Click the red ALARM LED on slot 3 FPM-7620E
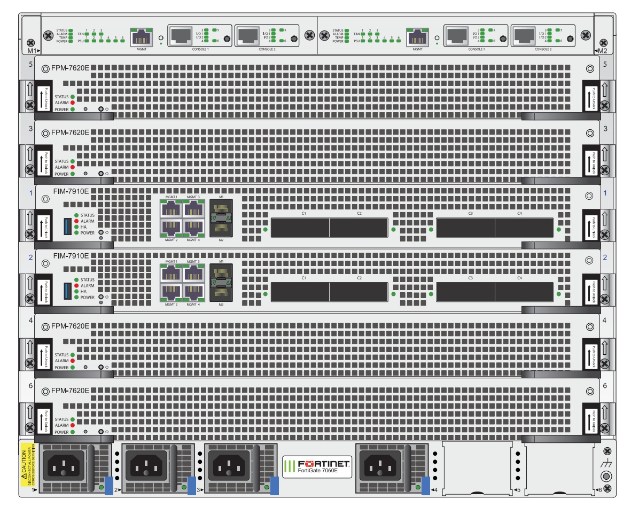Viewport: 631px width, 507px height. click(73, 167)
